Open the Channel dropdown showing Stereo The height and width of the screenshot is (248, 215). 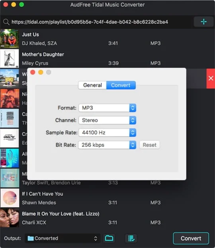(107, 120)
